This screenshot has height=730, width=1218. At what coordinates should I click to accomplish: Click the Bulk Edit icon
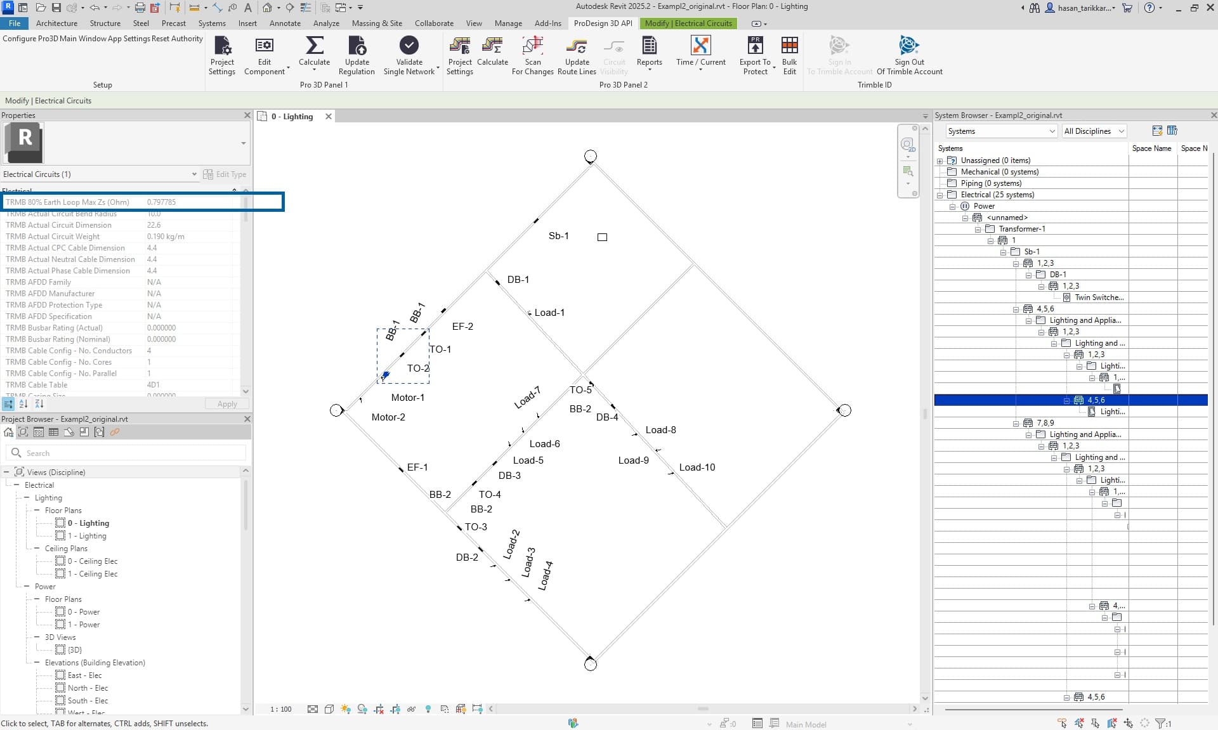click(789, 46)
